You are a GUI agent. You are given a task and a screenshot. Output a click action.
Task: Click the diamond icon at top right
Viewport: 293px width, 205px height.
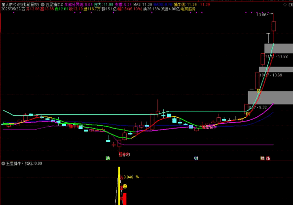coord(285,4)
